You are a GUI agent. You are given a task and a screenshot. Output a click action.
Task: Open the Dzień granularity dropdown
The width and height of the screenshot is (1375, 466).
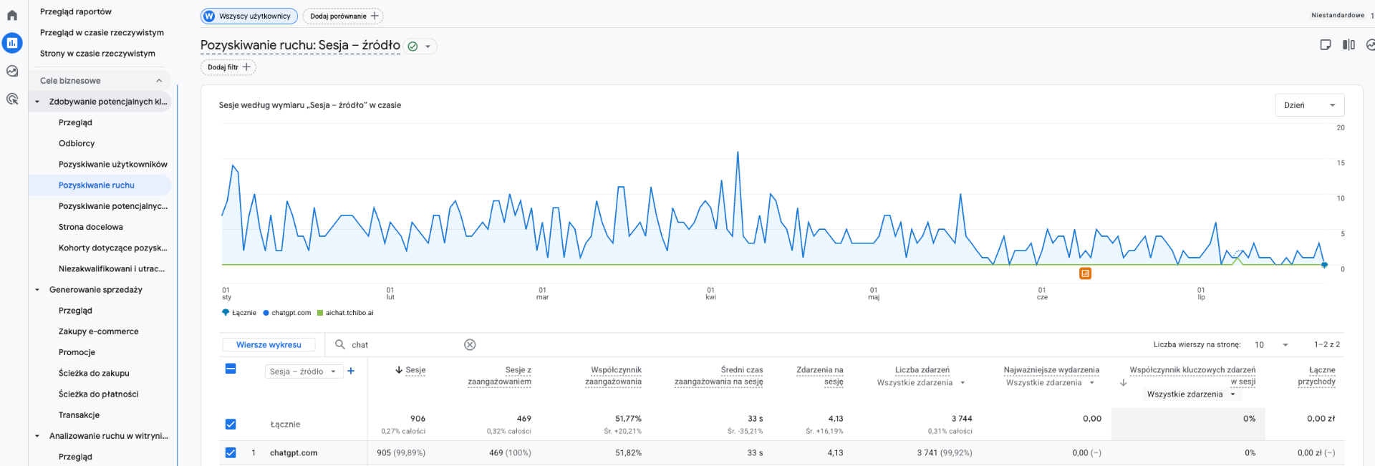1309,105
